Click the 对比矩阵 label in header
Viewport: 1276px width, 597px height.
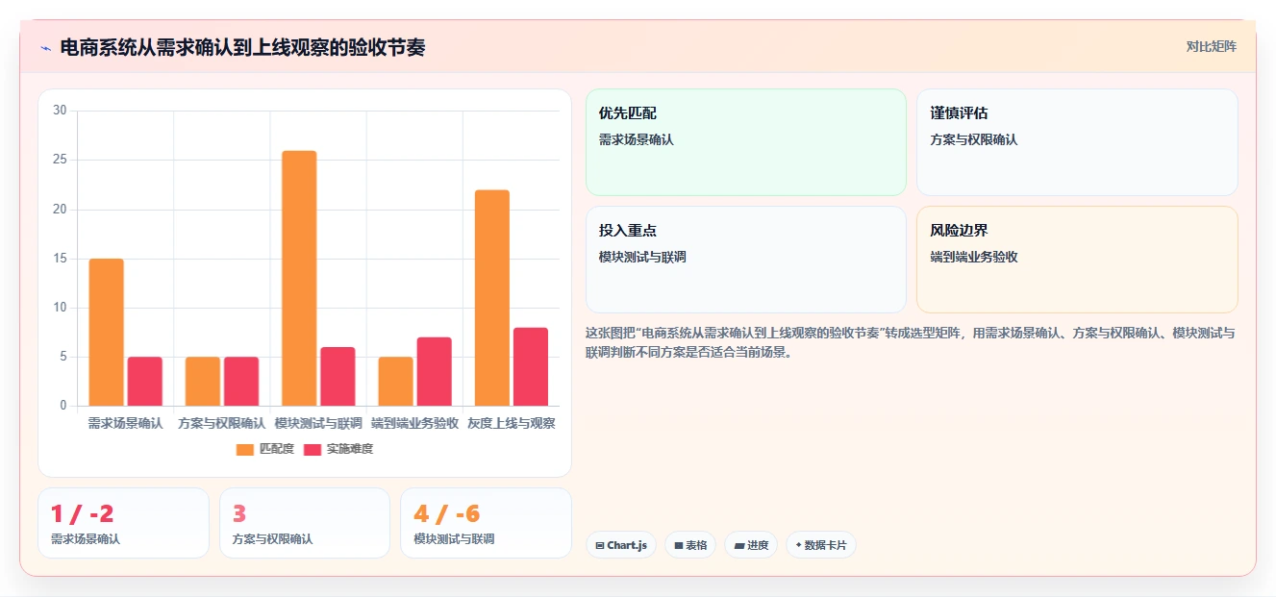[1211, 46]
